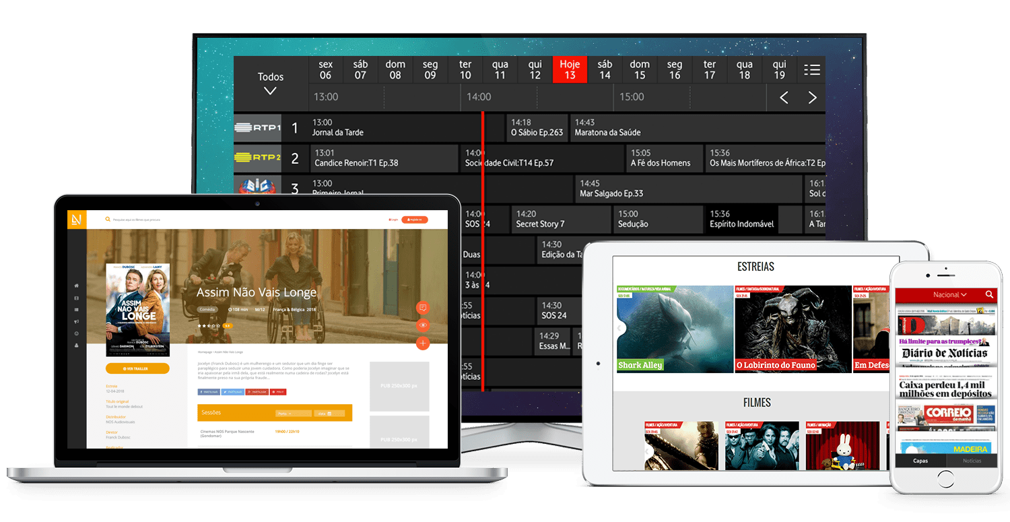Rate the movie using the star rating
Image resolution: width=1010 pixels, height=522 pixels.
tap(209, 325)
